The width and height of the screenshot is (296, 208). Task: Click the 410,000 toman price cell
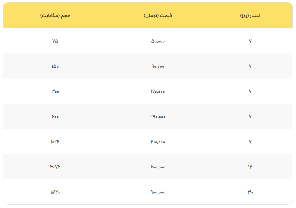coord(158,142)
